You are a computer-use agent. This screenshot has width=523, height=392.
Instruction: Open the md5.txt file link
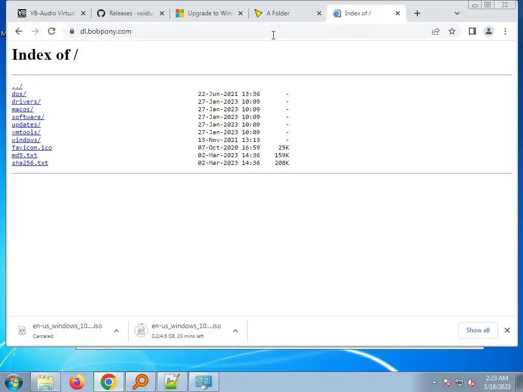[x=25, y=155]
